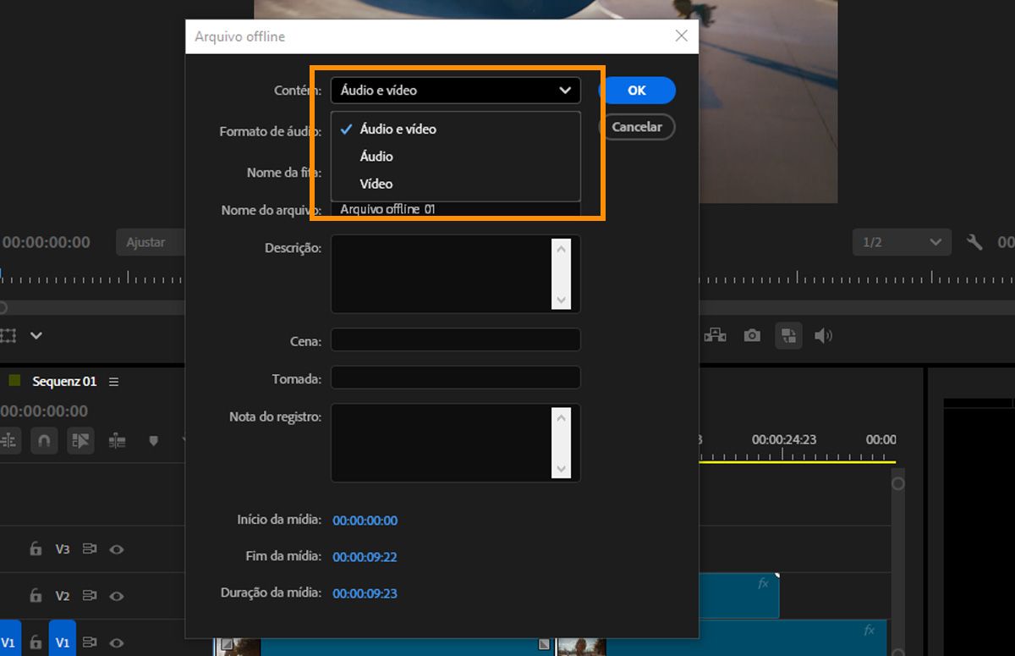Click the Export Frame camera icon
The height and width of the screenshot is (656, 1015).
(752, 336)
